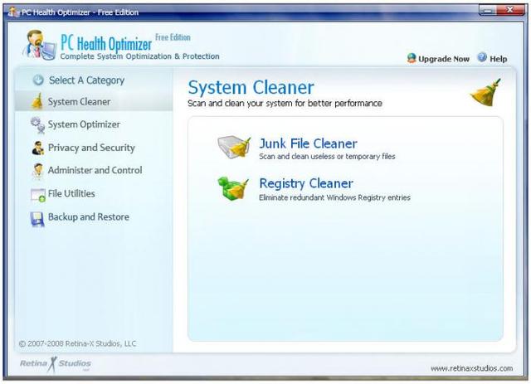
Task: Open the System Optimizer category
Action: tap(84, 124)
